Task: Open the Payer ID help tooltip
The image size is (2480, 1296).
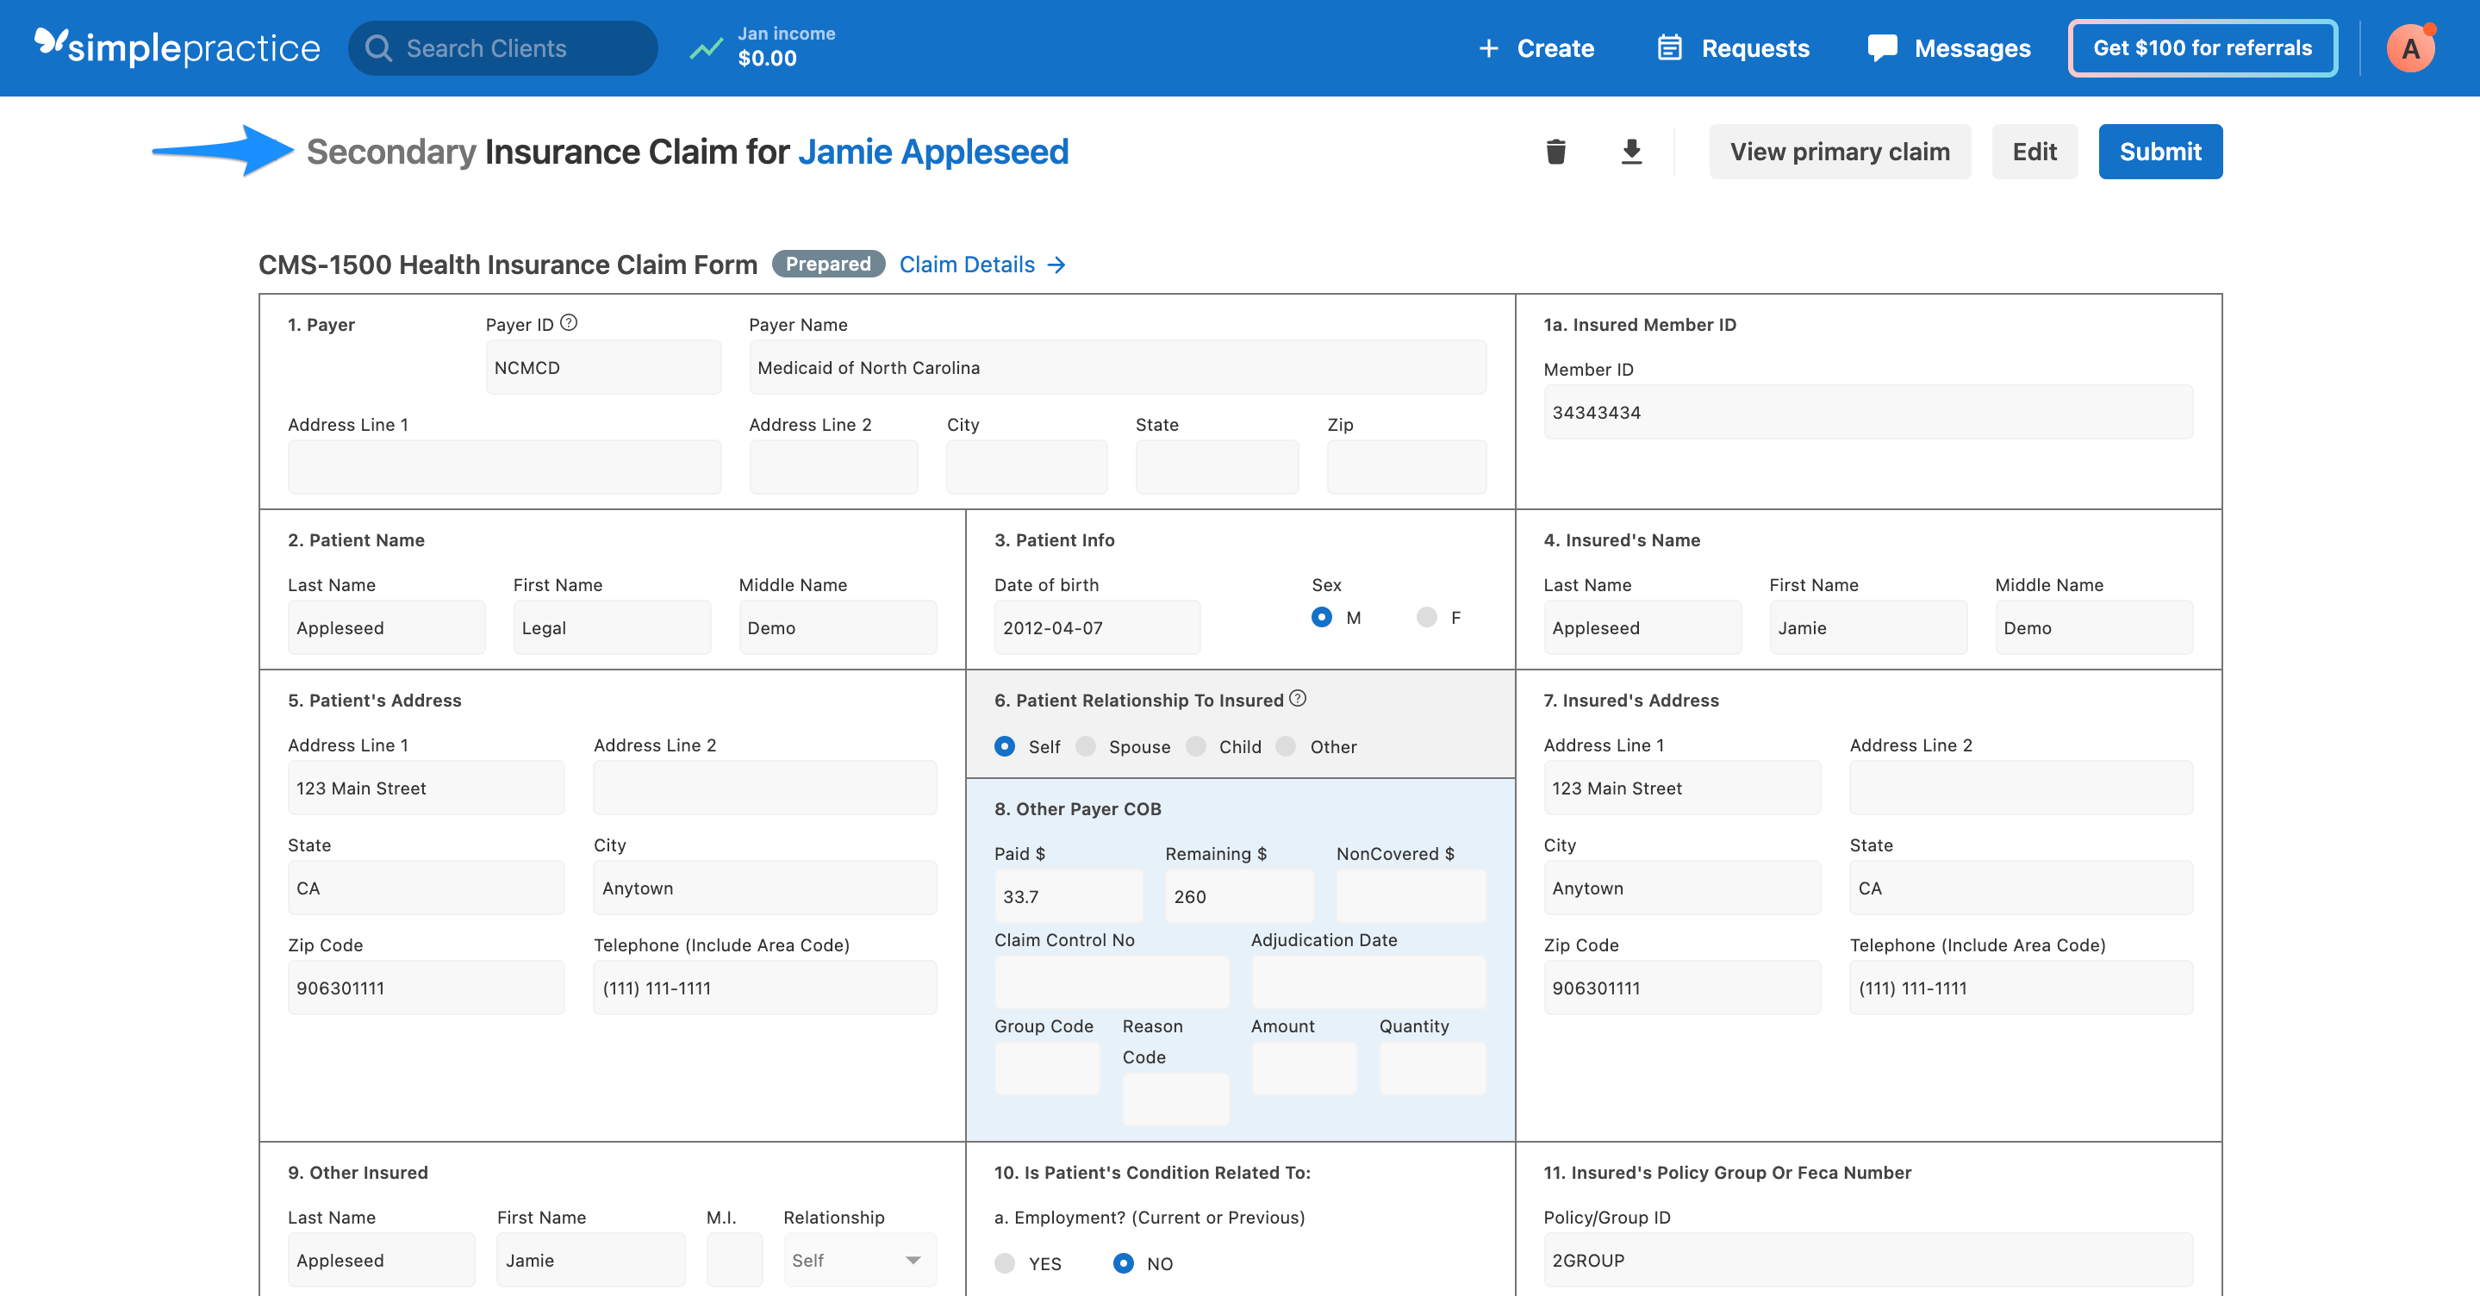Action: [x=568, y=322]
